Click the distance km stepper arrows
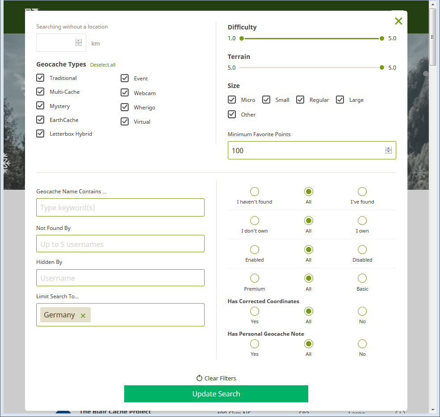This screenshot has height=417, width=440. [x=79, y=42]
